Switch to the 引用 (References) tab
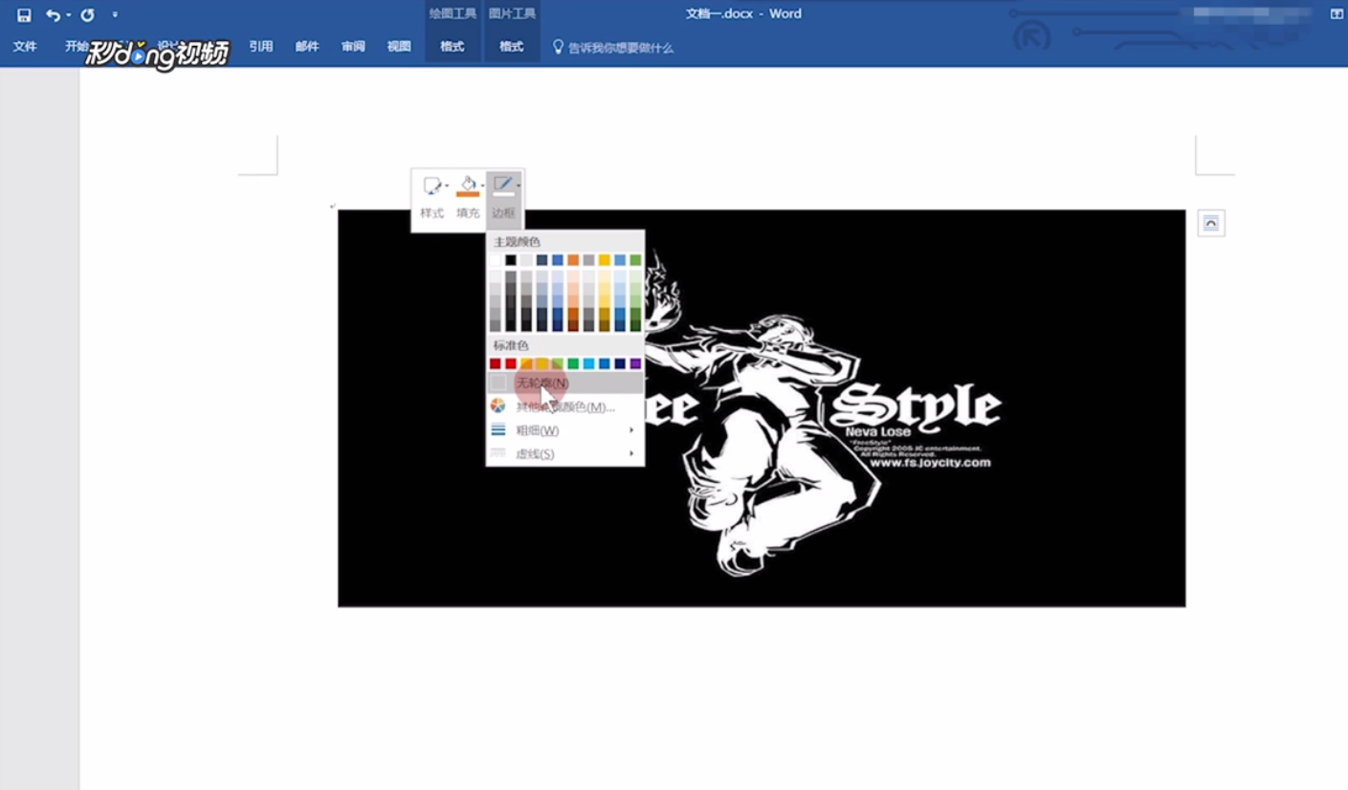1348x790 pixels. pos(260,46)
